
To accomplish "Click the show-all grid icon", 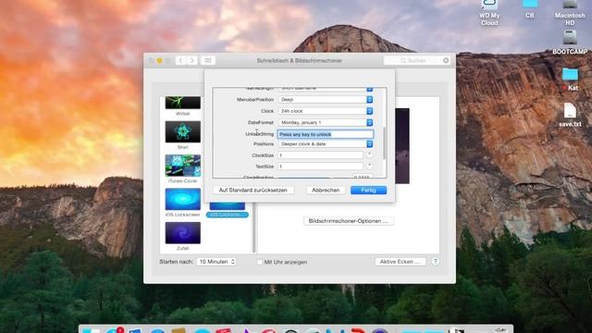I will [207, 60].
